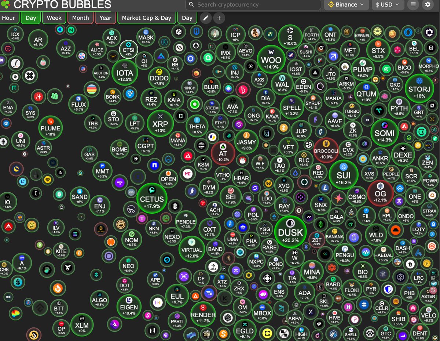
Task: Switch to the Year tab
Action: point(105,18)
